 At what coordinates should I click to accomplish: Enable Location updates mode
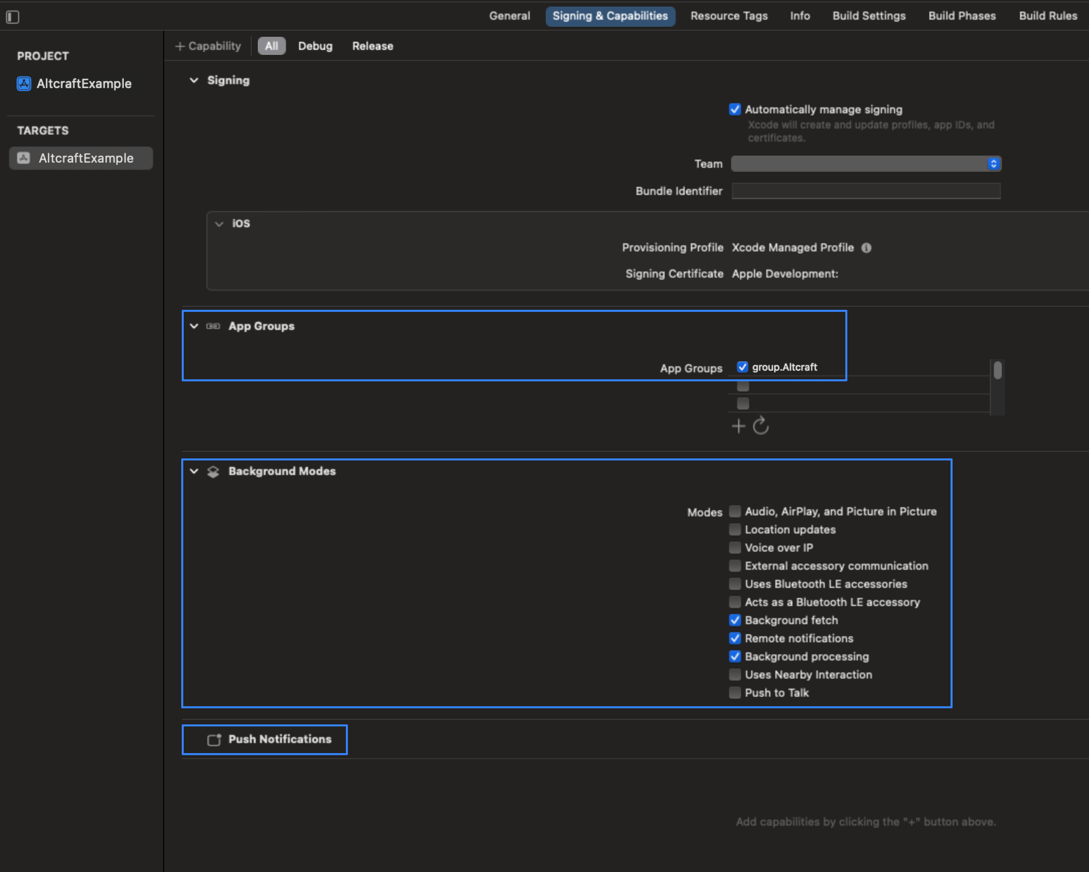tap(735, 529)
